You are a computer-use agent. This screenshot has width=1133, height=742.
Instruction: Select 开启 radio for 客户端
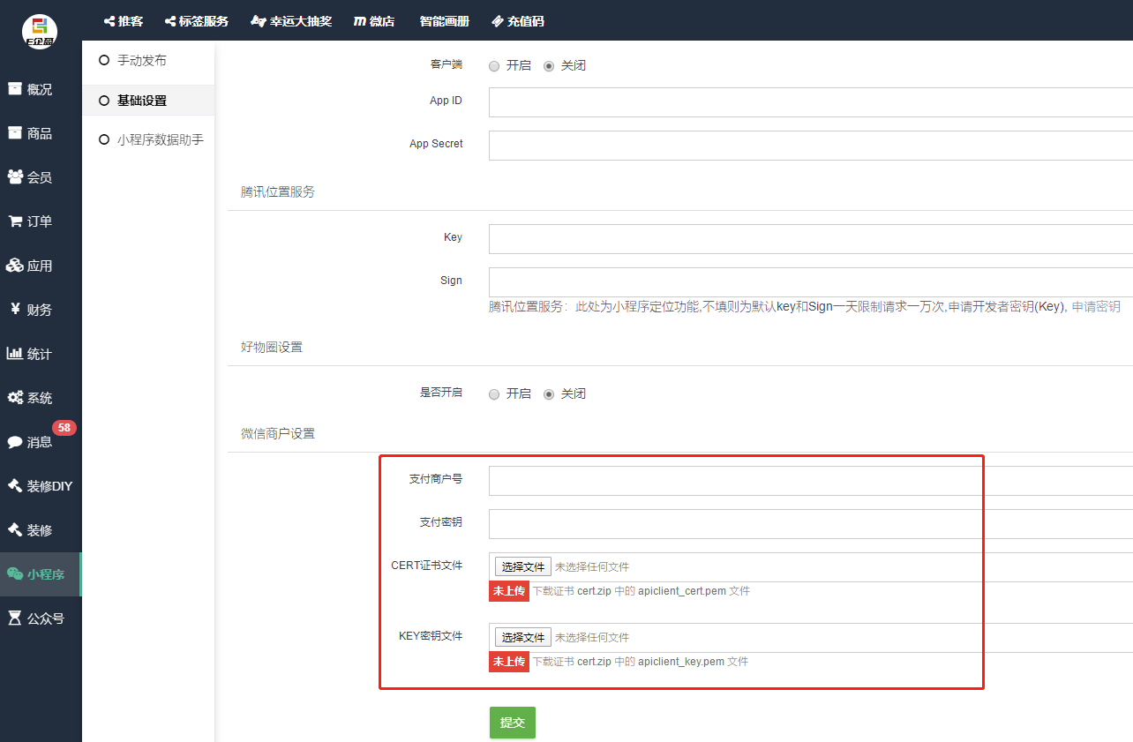point(494,66)
